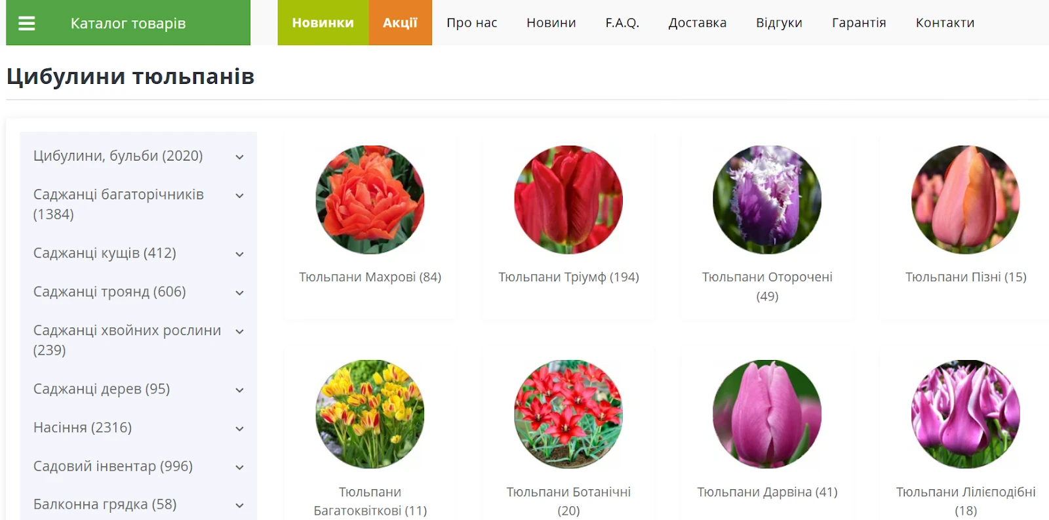Select the Тюльпани Пізні picture
Screen dimensions: 1049x520
point(966,199)
